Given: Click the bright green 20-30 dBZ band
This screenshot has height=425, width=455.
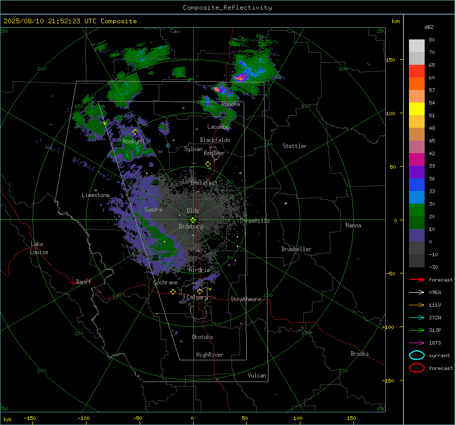Looking at the screenshot, I should (417, 210).
